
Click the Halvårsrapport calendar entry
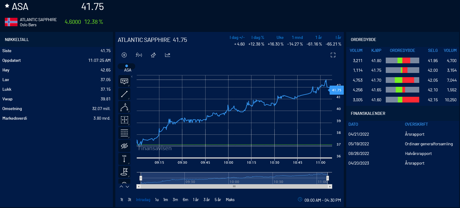(418, 153)
